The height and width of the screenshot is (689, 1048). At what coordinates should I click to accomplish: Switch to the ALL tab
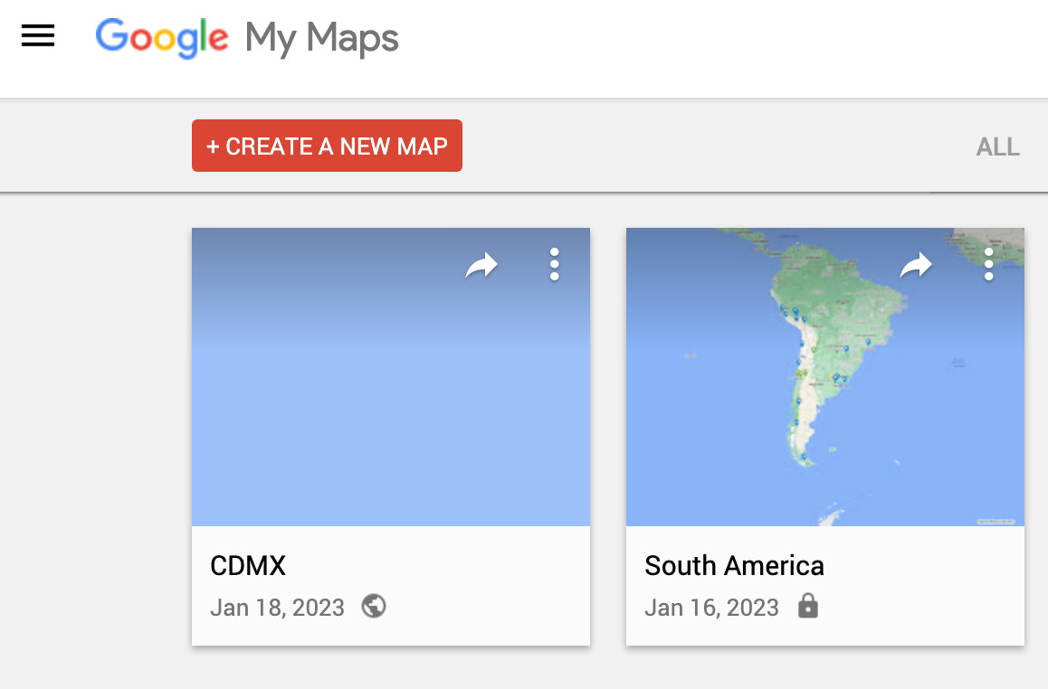(998, 146)
